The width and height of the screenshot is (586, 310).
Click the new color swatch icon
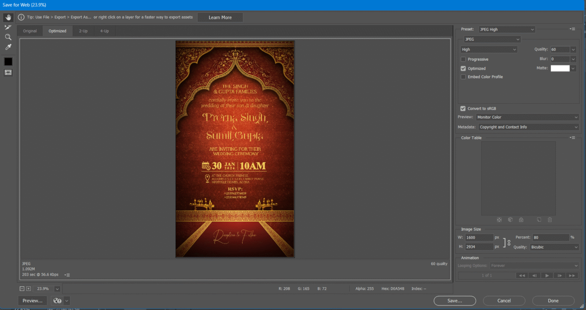[x=539, y=220]
